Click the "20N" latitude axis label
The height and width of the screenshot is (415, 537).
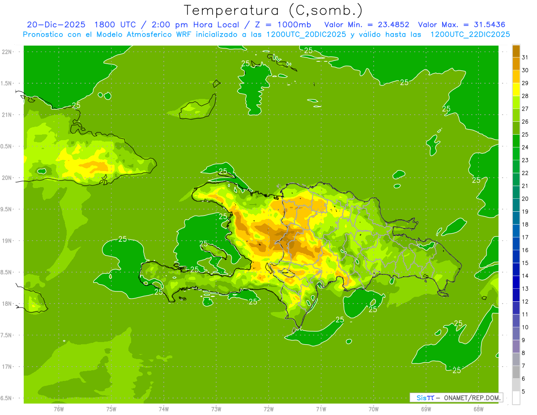7,178
